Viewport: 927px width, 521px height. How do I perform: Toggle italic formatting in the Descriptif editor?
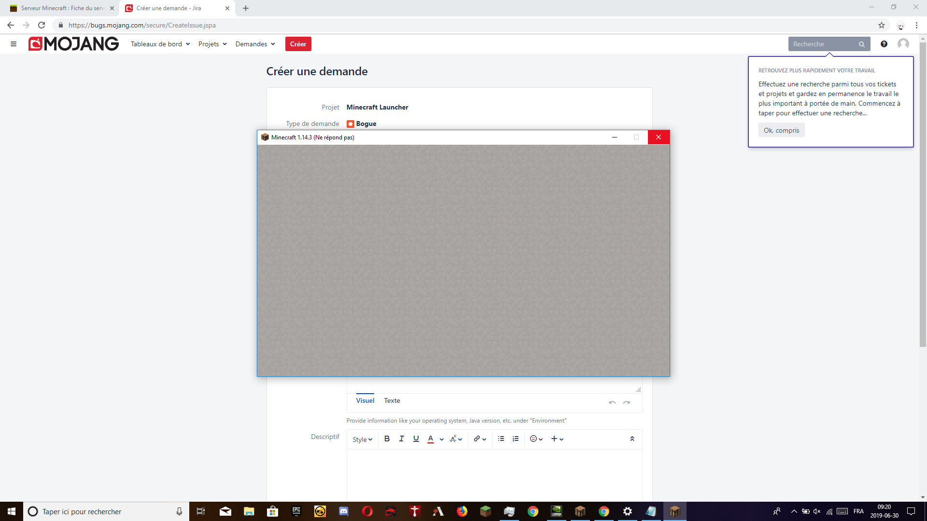(401, 439)
